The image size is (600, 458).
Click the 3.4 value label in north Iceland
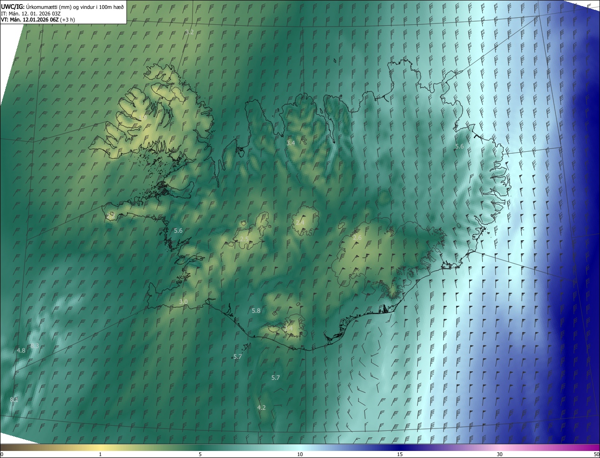click(291, 143)
